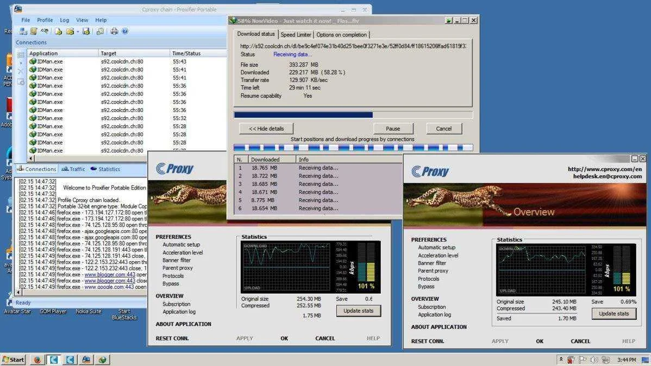Open the Name Resolution toolbar icon
The image size is (651, 366).
tap(45, 31)
